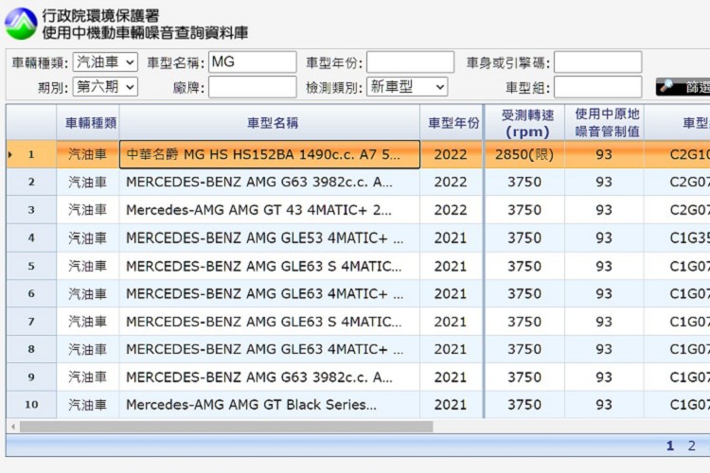The image size is (710, 473).
Task: Click the magnifier icon on the 篩選 button
Action: click(x=667, y=87)
